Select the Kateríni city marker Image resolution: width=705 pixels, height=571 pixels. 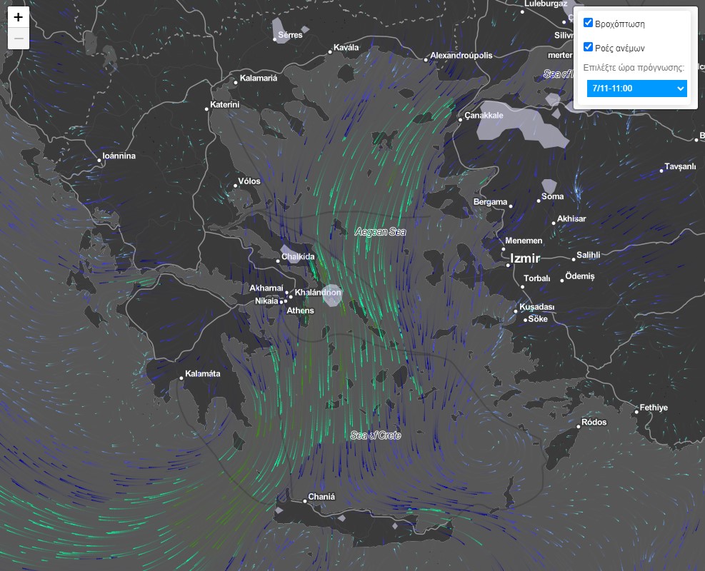(x=206, y=109)
